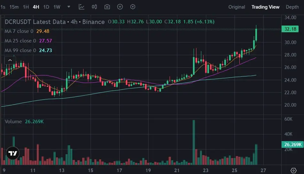Open the Depth chart view
Screen dimensions: 304x174
pos(292,7)
